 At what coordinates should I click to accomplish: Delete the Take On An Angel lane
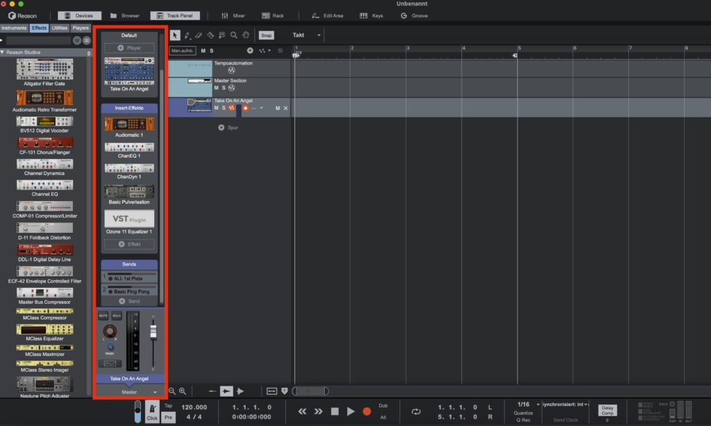pyautogui.click(x=285, y=108)
